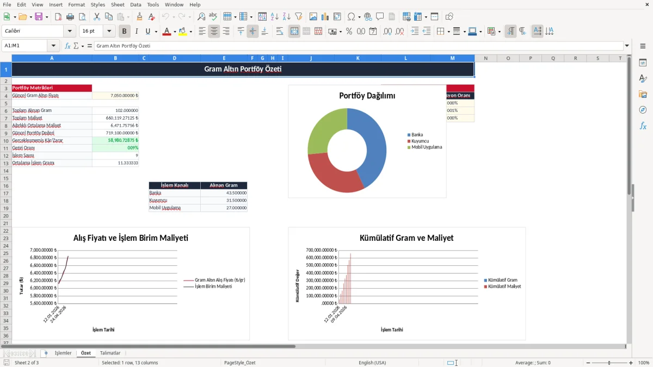Open the sidebar Gallery panel
The width and height of the screenshot is (653, 367).
[643, 94]
